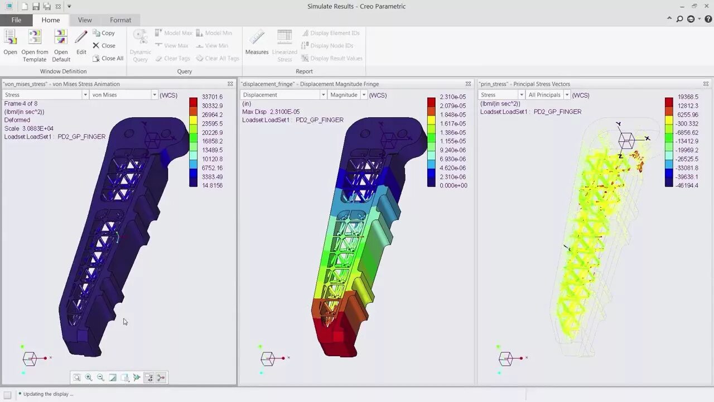Screen dimensions: 714x402
Task: Close the prin_stress window
Action: [x=706, y=84]
